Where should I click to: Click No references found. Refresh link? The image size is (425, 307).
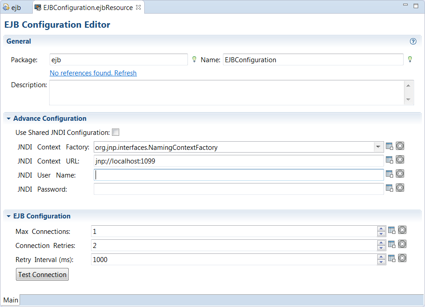tap(93, 73)
